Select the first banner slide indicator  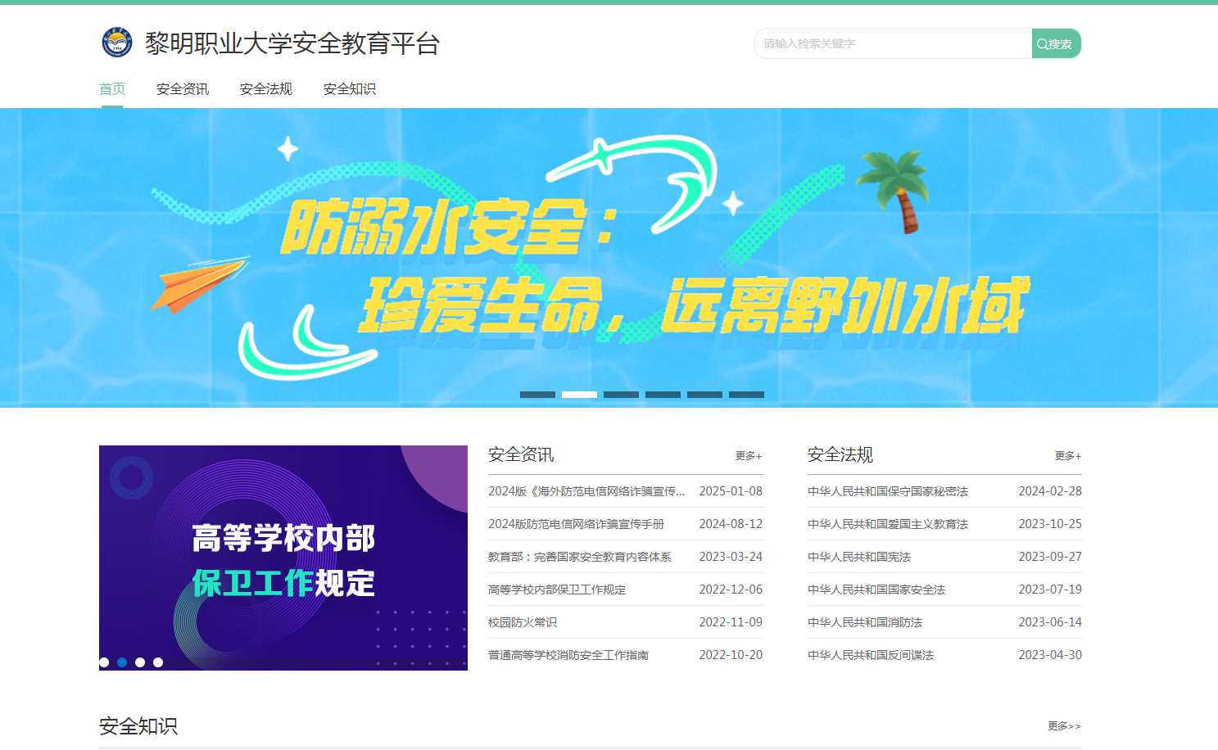[537, 395]
